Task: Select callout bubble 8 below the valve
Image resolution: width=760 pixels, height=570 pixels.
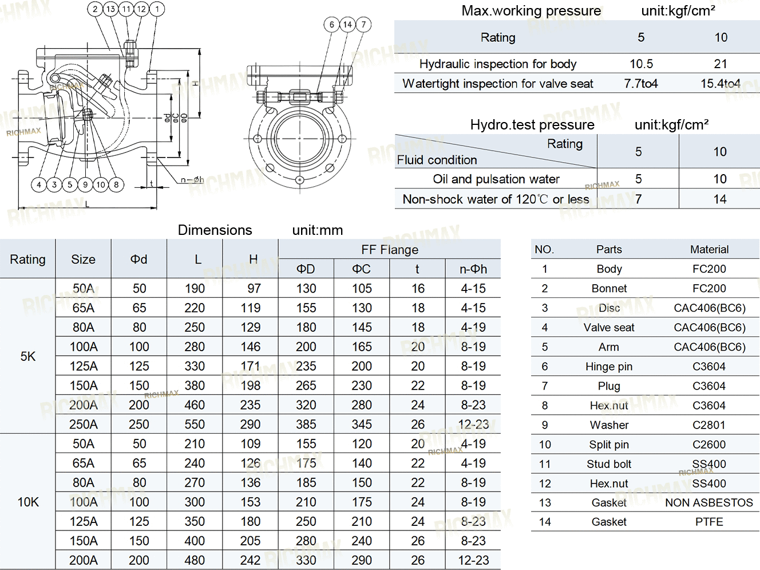Action: coord(116,184)
